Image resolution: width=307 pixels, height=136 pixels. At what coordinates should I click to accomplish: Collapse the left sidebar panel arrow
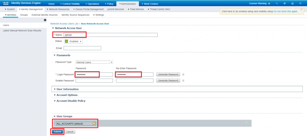coord(45,20)
